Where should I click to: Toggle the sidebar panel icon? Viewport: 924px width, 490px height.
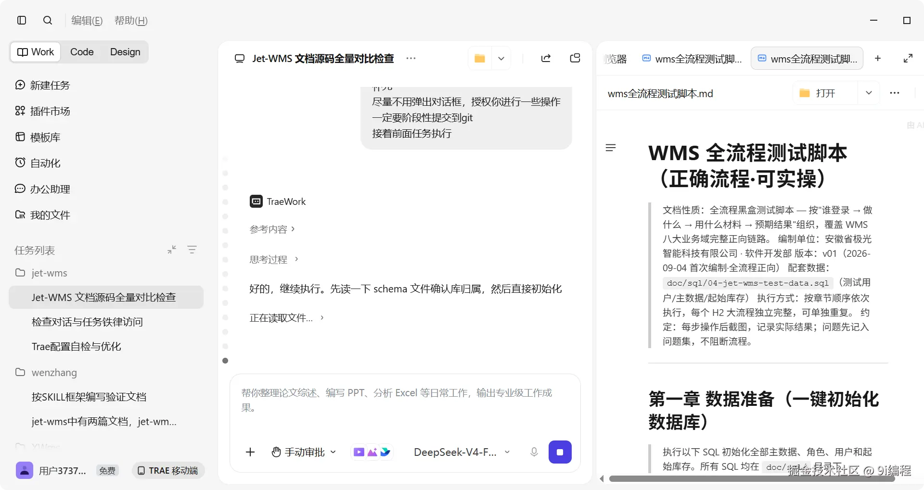[22, 20]
